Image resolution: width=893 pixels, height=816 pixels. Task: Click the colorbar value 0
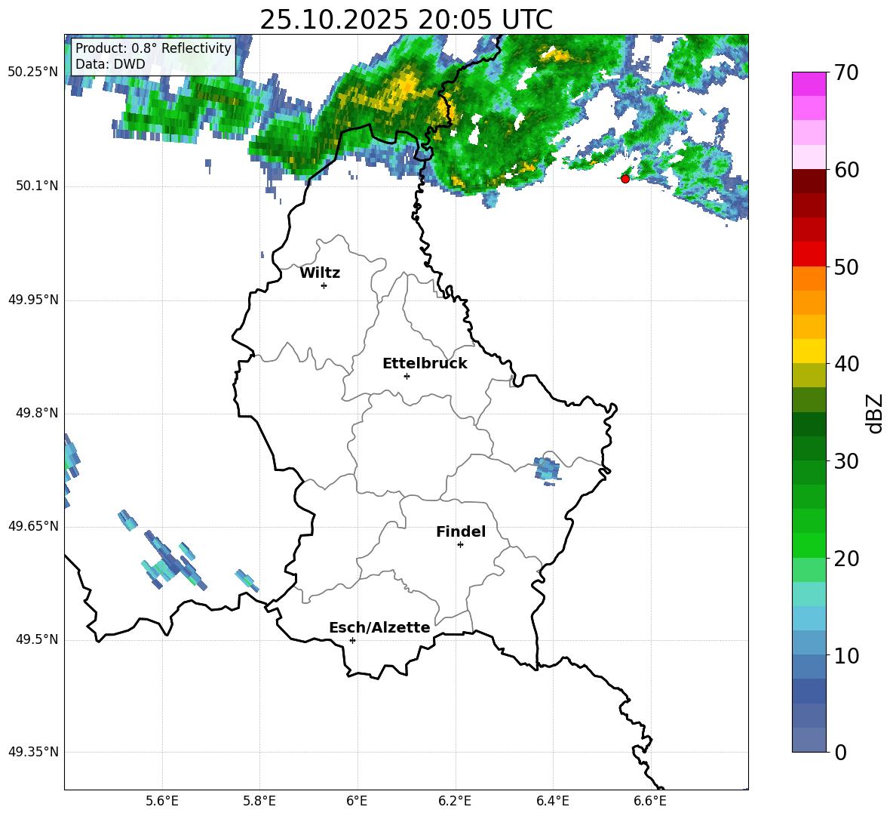pos(840,752)
